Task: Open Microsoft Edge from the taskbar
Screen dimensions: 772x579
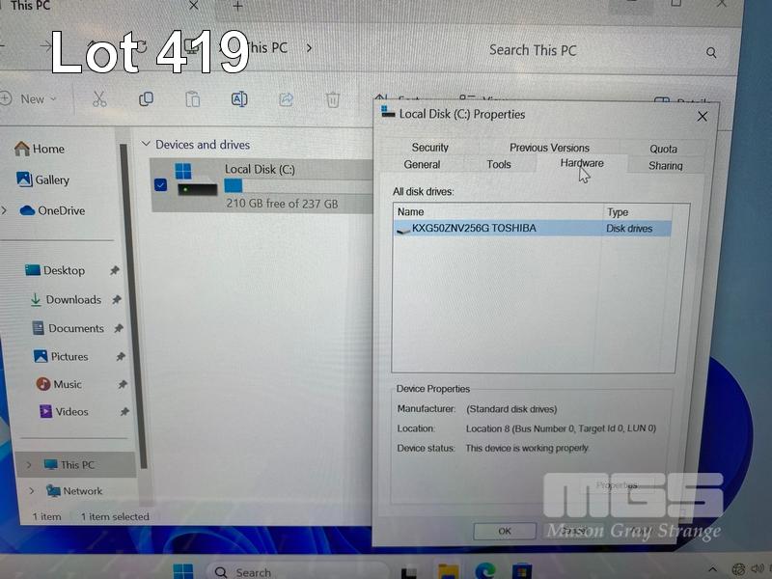Action: [484, 571]
